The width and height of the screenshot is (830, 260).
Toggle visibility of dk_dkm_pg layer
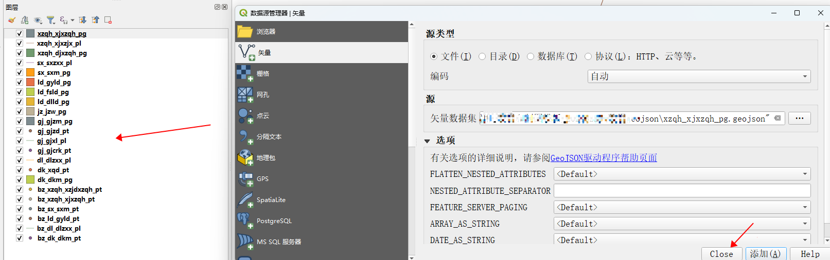(19, 179)
